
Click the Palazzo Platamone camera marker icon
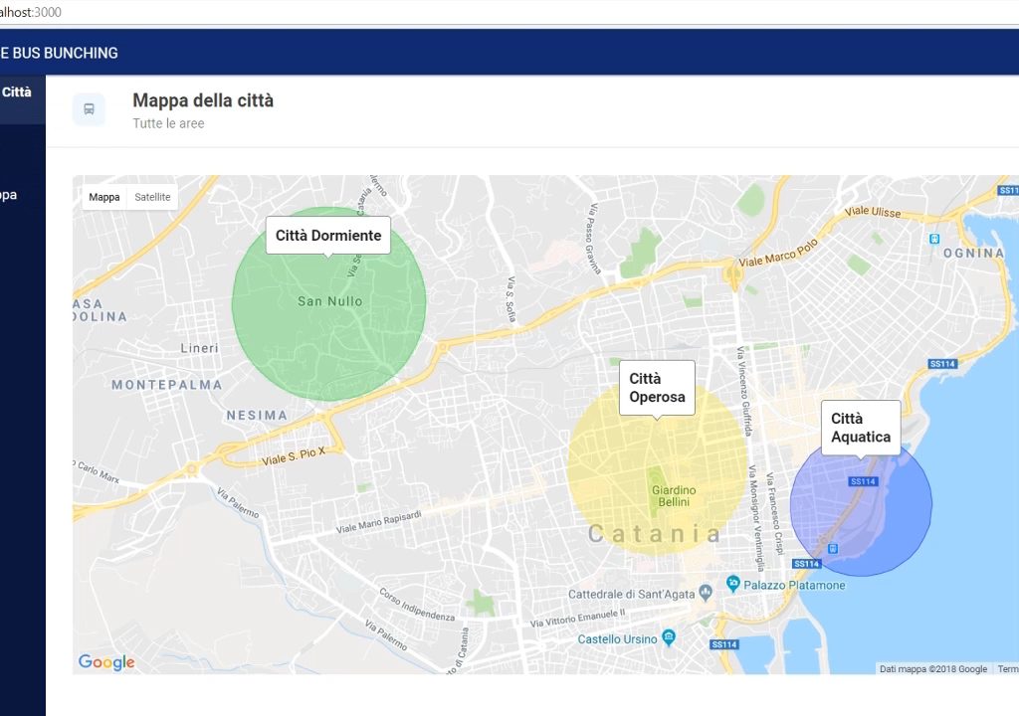pyautogui.click(x=733, y=584)
